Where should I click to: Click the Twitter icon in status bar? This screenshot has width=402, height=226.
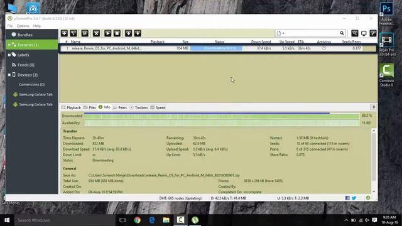click(x=354, y=198)
